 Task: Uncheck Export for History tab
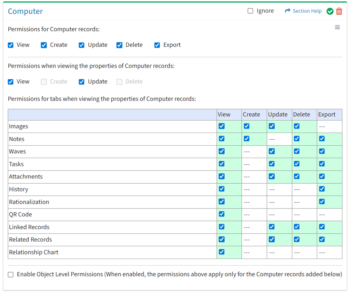[x=322, y=189]
